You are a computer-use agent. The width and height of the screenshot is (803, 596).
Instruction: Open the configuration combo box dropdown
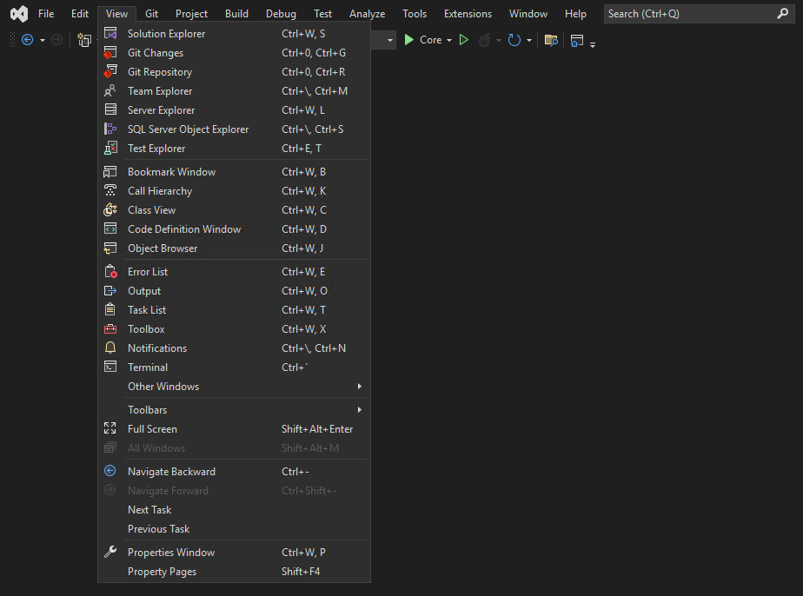390,40
